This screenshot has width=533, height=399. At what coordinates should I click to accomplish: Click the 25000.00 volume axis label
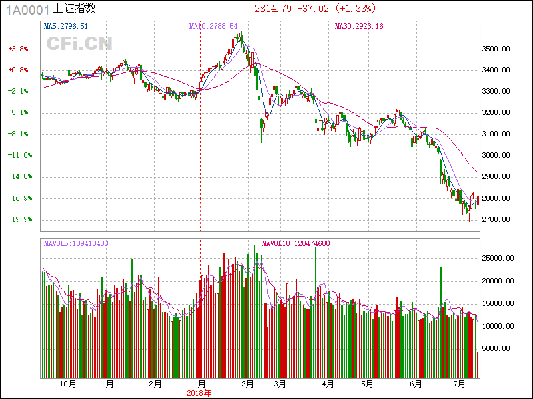pos(497,258)
